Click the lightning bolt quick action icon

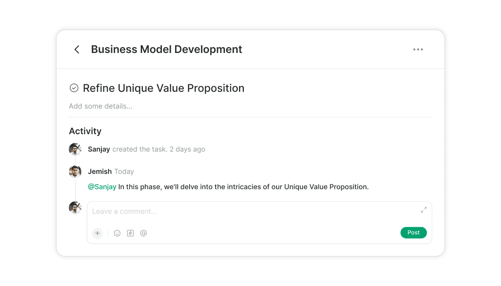click(130, 233)
